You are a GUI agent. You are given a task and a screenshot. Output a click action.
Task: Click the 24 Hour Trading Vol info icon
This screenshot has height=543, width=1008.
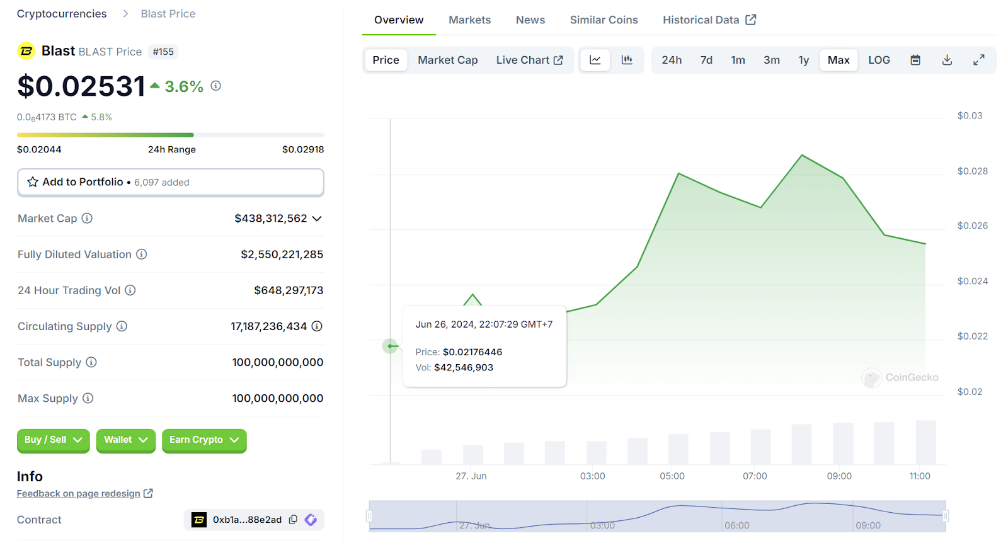(130, 290)
